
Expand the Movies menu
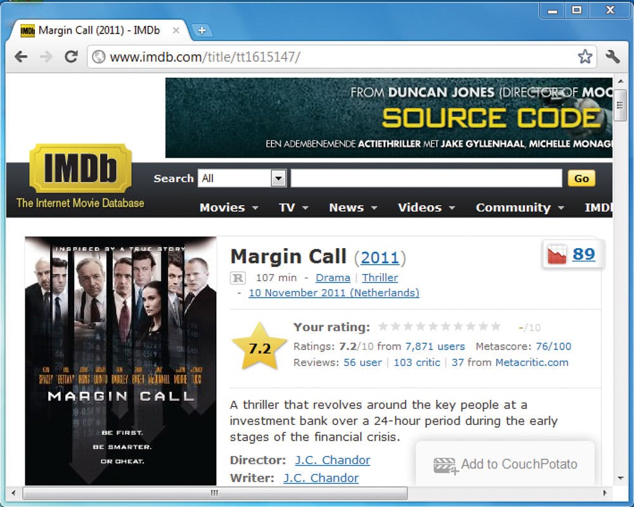(x=229, y=208)
